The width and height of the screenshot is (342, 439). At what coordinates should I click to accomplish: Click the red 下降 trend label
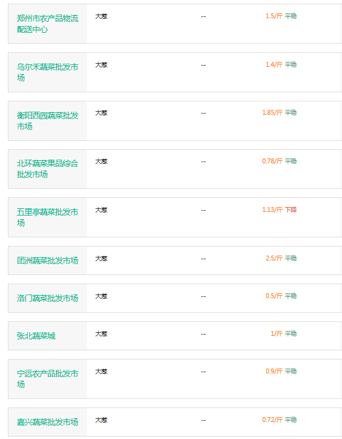[x=291, y=209]
